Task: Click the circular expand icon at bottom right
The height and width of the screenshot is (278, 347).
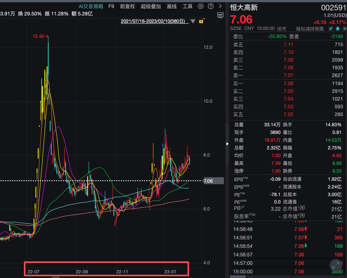Action: 336,265
